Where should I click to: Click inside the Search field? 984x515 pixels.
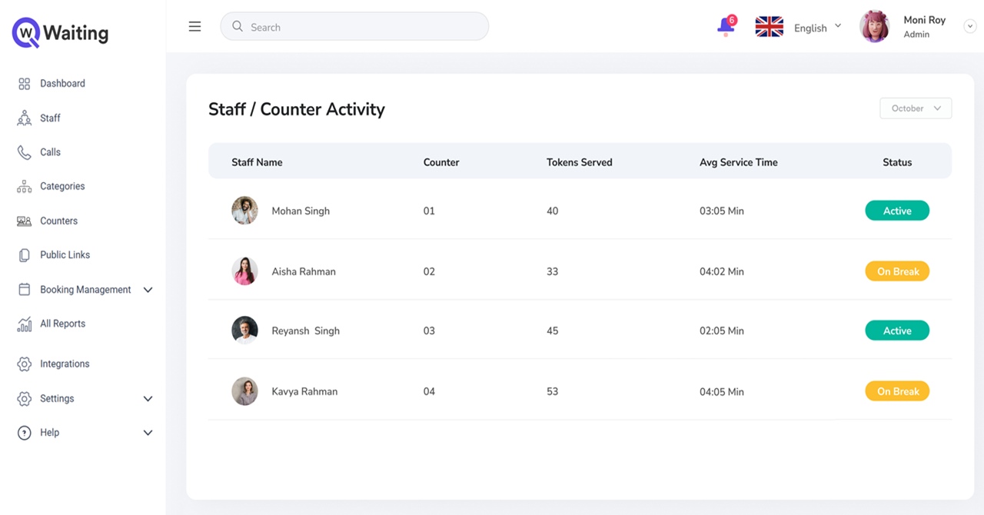click(354, 26)
